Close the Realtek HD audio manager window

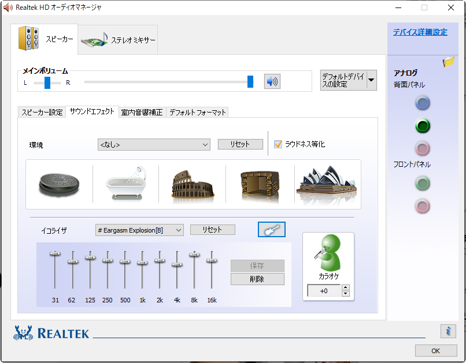451,8
